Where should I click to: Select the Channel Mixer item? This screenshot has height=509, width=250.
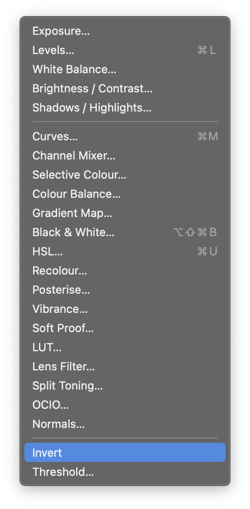[x=125, y=156]
